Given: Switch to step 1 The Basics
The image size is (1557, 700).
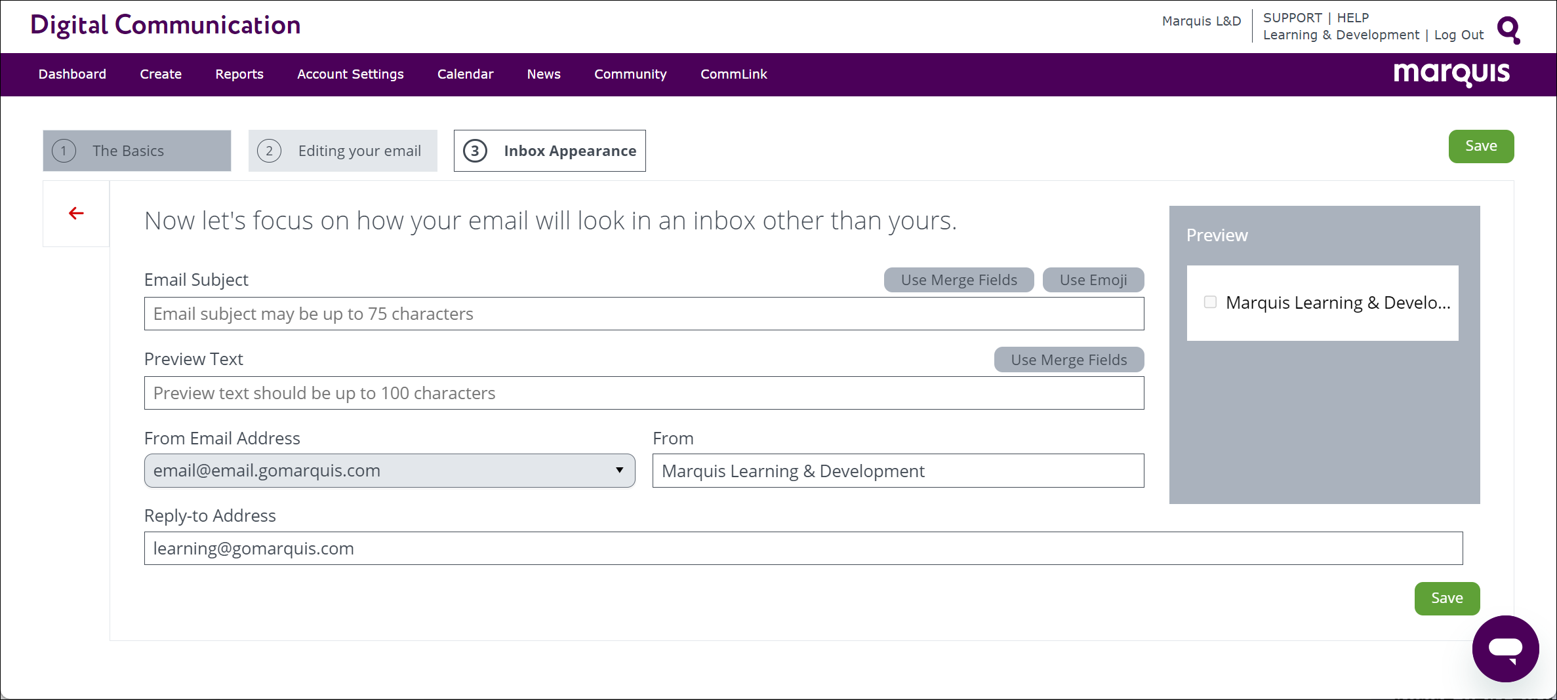Looking at the screenshot, I should (x=137, y=151).
